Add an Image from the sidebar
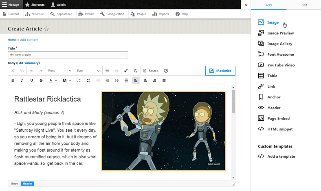Image resolution: width=321 pixels, height=191 pixels. [268, 22]
